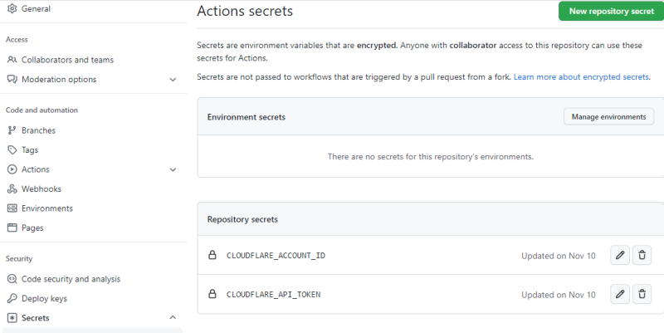Follow the Learn more about encrypted secrets link
Viewport: 664px width, 333px height.
pos(581,76)
